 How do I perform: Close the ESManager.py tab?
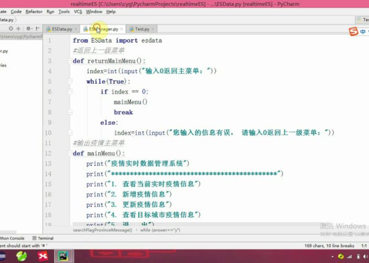coord(122,29)
